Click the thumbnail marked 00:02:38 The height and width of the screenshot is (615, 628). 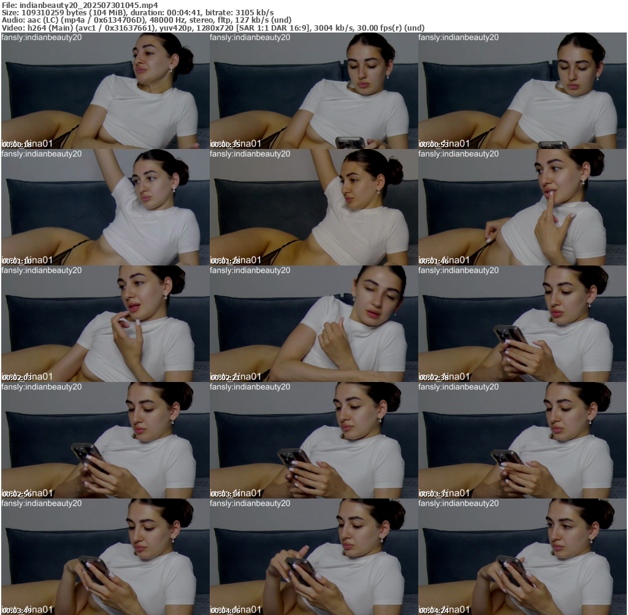point(523,324)
